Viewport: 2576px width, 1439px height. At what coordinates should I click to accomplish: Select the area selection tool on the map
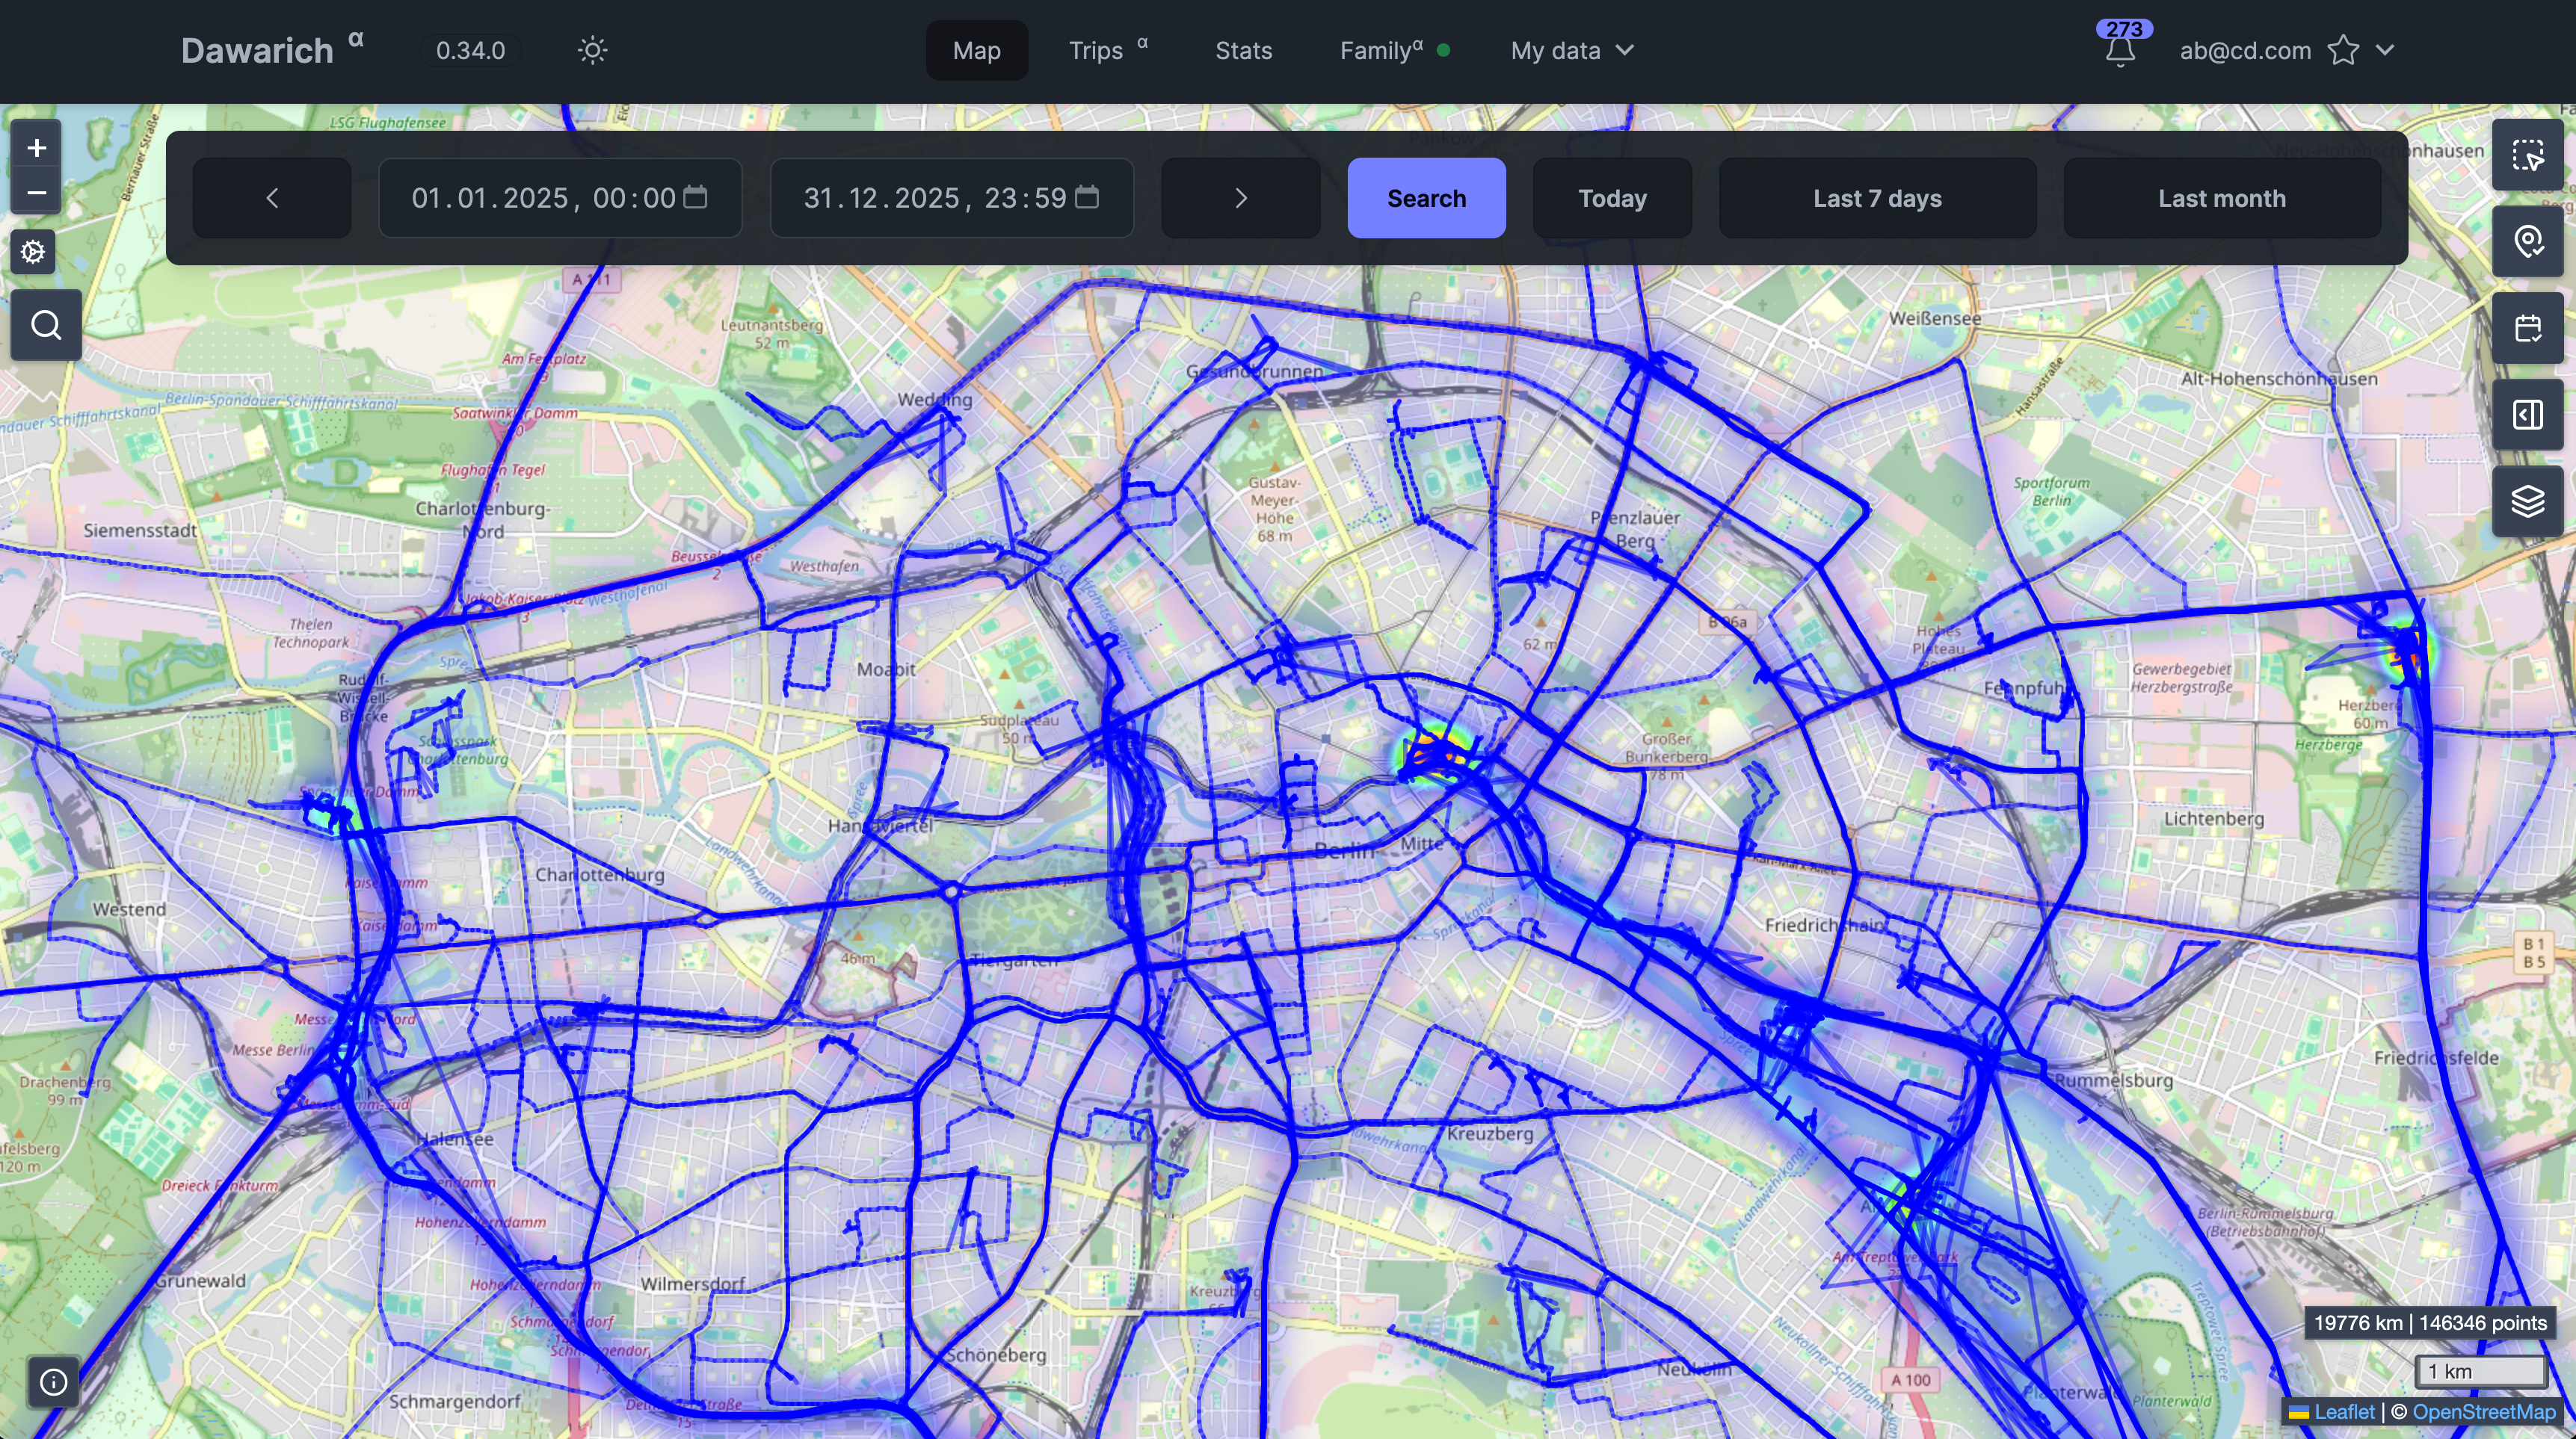tap(2529, 156)
